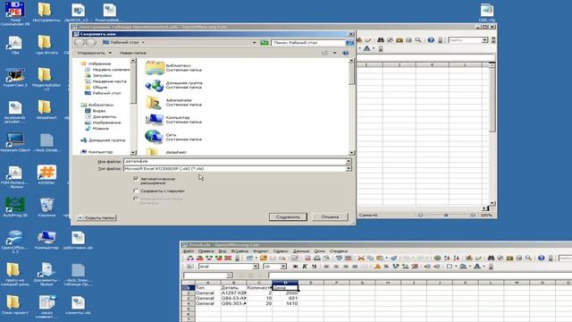The image size is (572, 322).
Task: Click the search Рабочий стол field
Action: coord(308,43)
